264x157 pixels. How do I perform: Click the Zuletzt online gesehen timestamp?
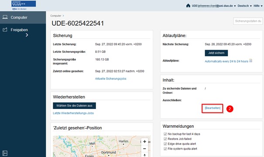(120, 71)
